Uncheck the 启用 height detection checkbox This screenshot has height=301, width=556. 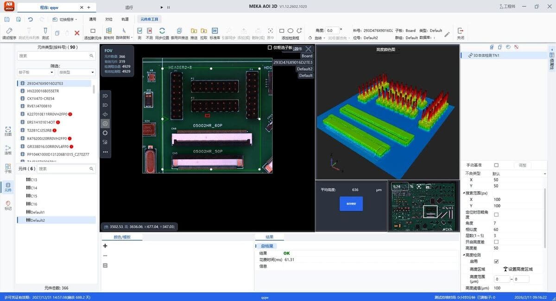pyautogui.click(x=496, y=262)
